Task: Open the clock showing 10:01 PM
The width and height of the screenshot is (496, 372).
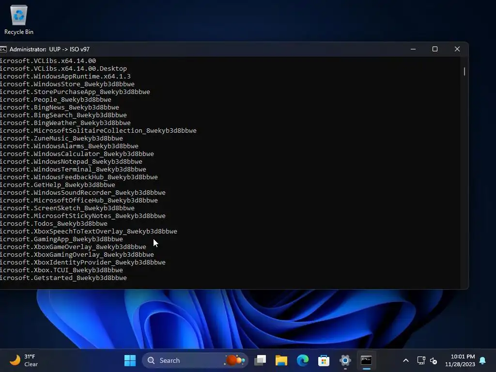Action: [x=460, y=360]
